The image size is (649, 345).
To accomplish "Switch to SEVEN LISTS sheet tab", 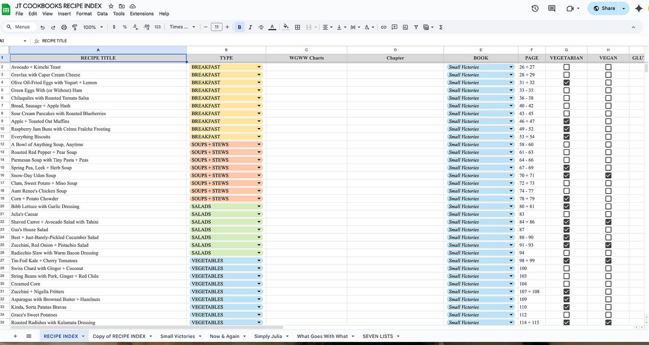I will [381, 336].
